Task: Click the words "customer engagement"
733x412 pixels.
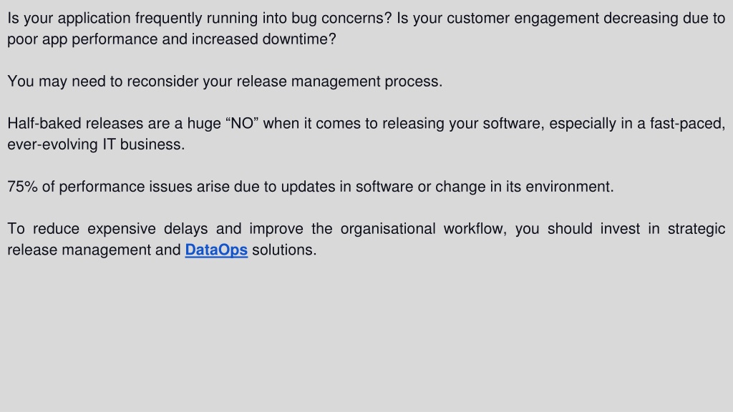Action: point(523,18)
